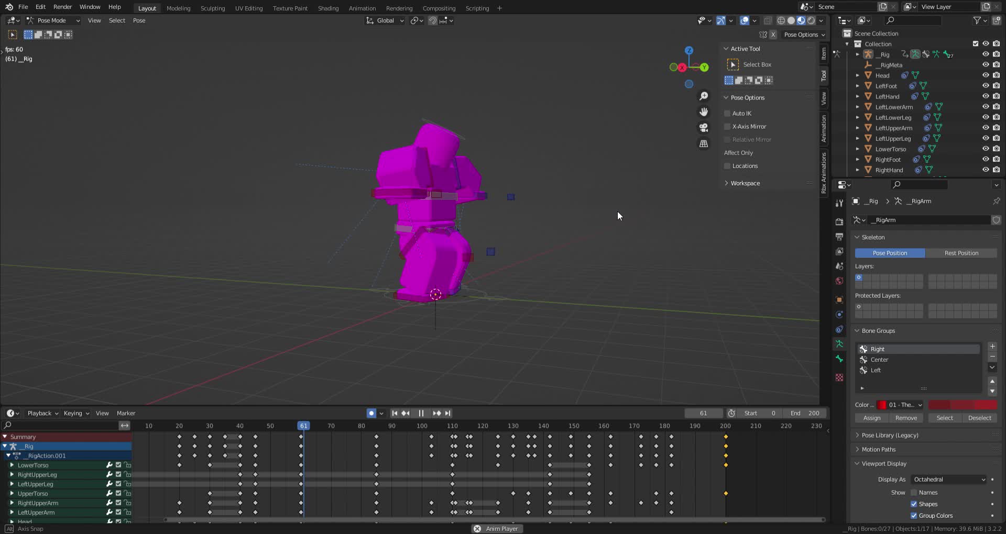This screenshot has width=1006, height=534.
Task: Jump to the end frame in timeline
Action: [x=448, y=413]
